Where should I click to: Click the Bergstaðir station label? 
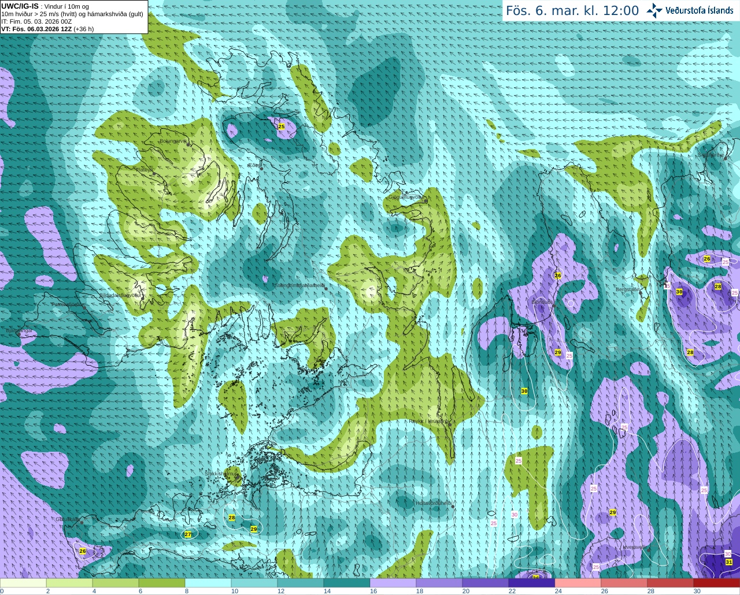(x=628, y=289)
